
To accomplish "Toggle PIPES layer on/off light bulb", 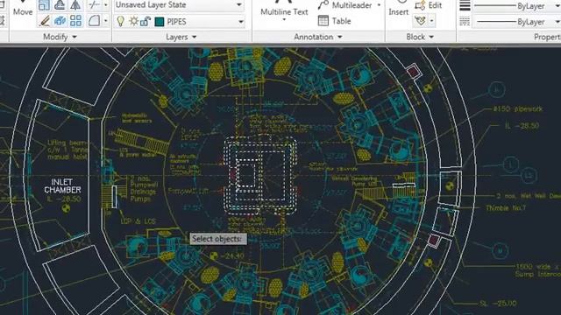I will 121,21.
